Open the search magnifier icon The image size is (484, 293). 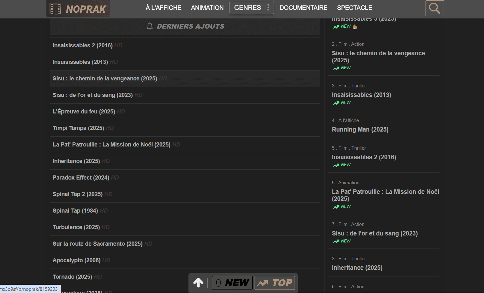pyautogui.click(x=434, y=8)
